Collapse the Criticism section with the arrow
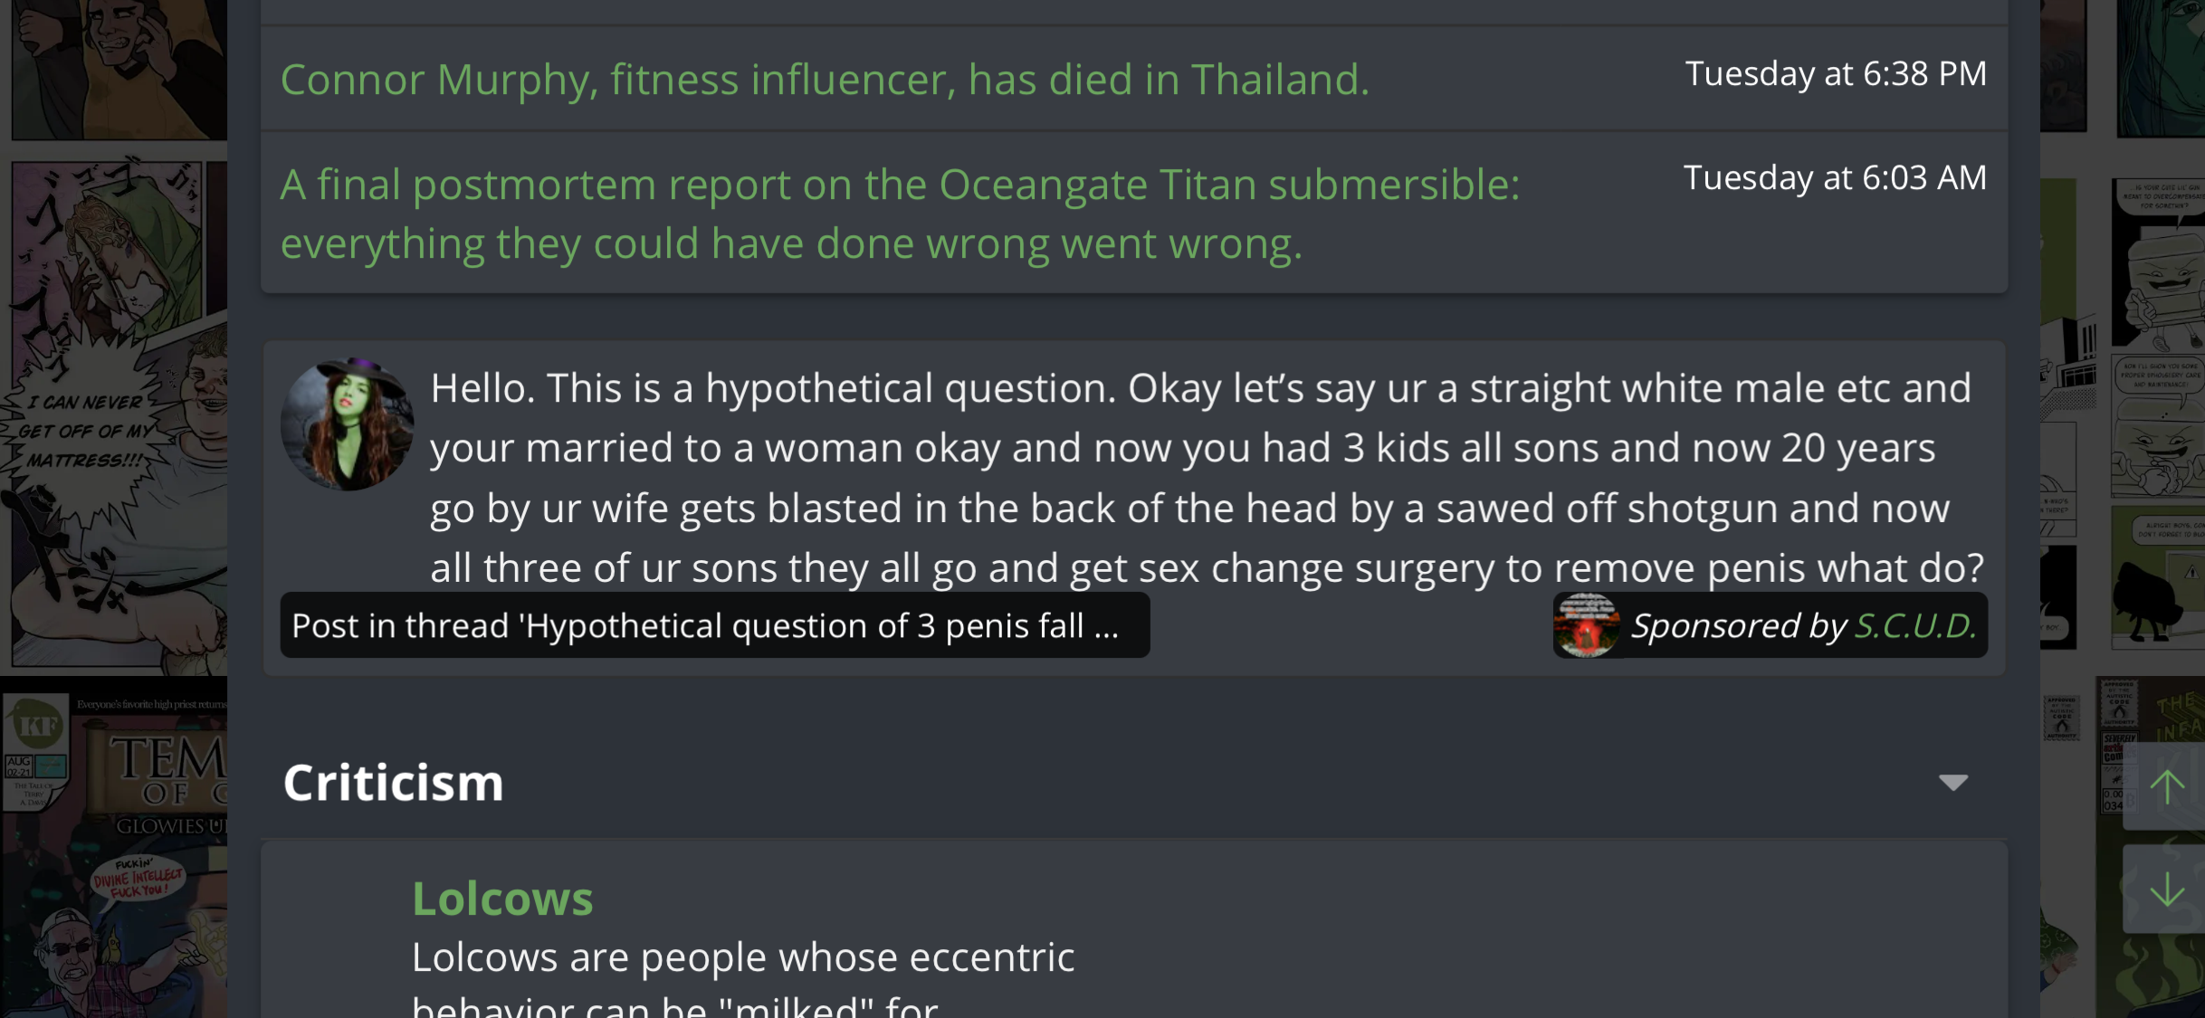 [1953, 783]
